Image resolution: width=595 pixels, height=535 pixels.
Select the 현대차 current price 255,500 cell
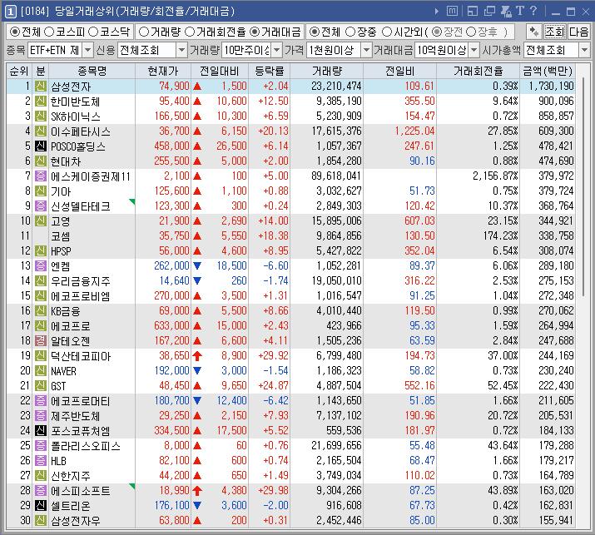[163, 161]
